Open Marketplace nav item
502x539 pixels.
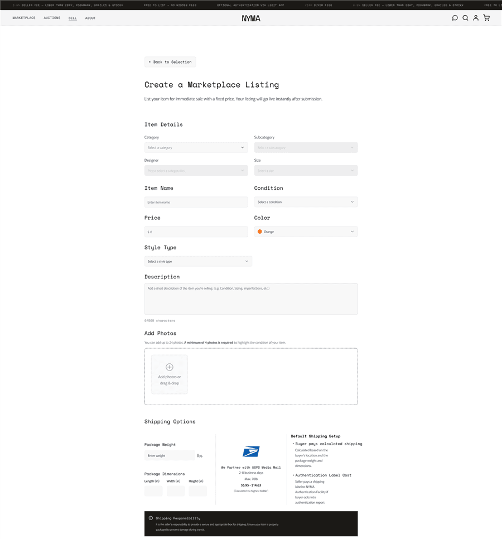(24, 18)
